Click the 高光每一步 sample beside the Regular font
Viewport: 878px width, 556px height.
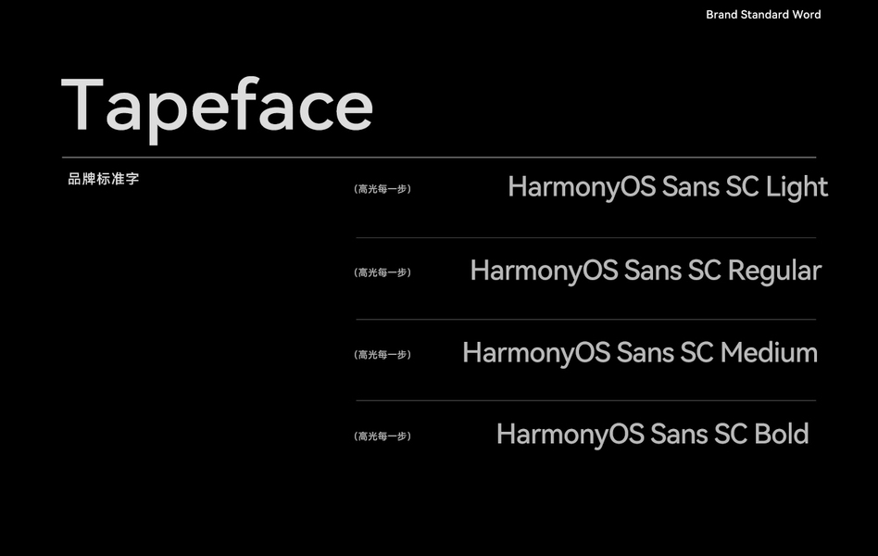[383, 272]
